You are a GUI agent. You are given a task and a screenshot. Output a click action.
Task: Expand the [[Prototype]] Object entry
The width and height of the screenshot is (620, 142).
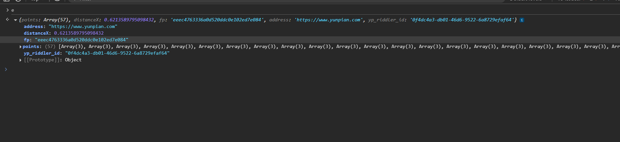click(21, 60)
